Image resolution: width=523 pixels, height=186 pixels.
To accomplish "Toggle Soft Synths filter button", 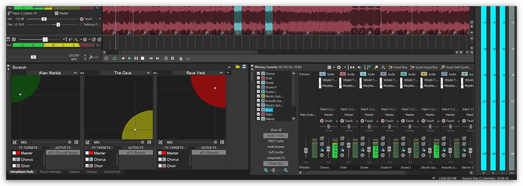I will (x=276, y=152).
